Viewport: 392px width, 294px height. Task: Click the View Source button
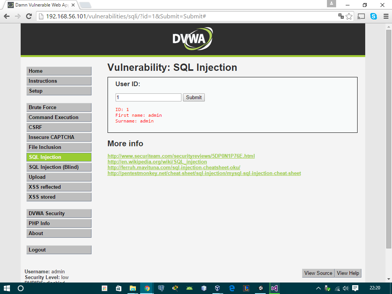click(318, 273)
